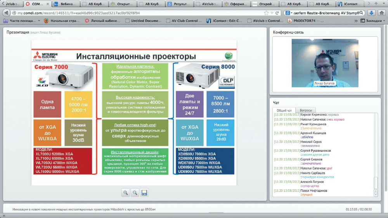Open the URL history dropdown arrow
The height and width of the screenshot is (218, 388).
(x=272, y=13)
